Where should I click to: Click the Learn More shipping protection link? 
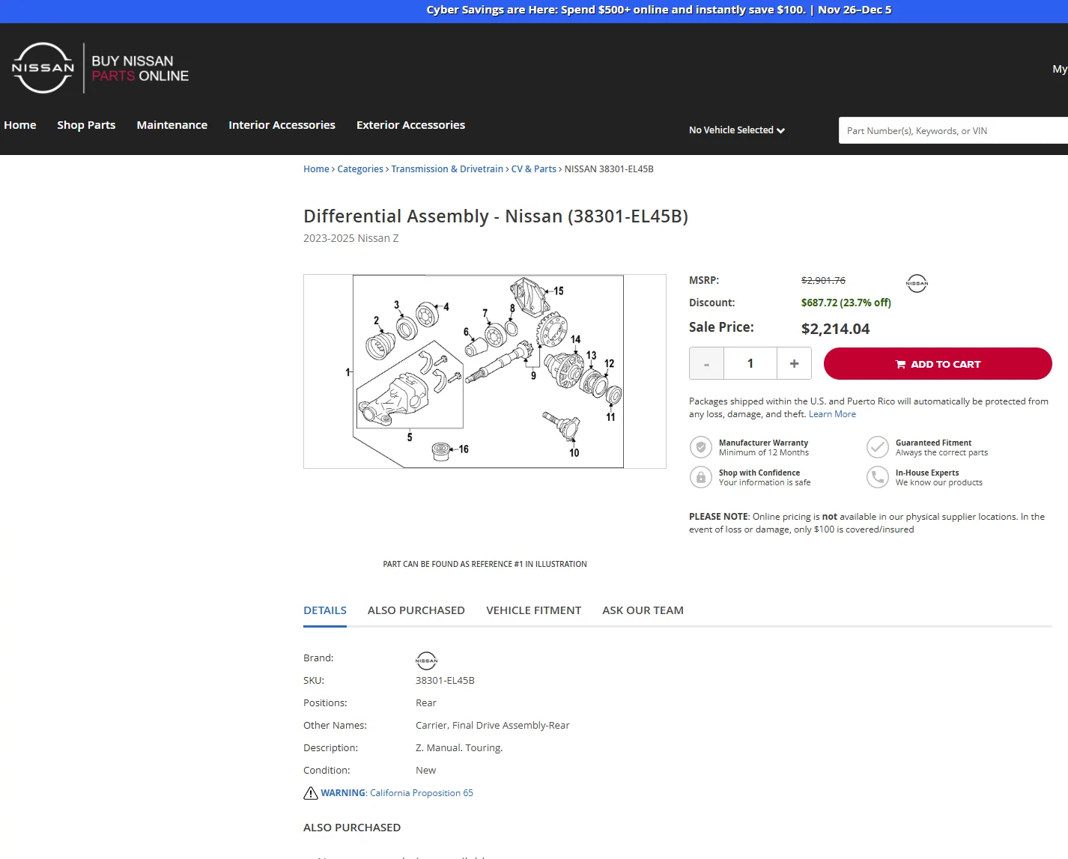point(832,414)
